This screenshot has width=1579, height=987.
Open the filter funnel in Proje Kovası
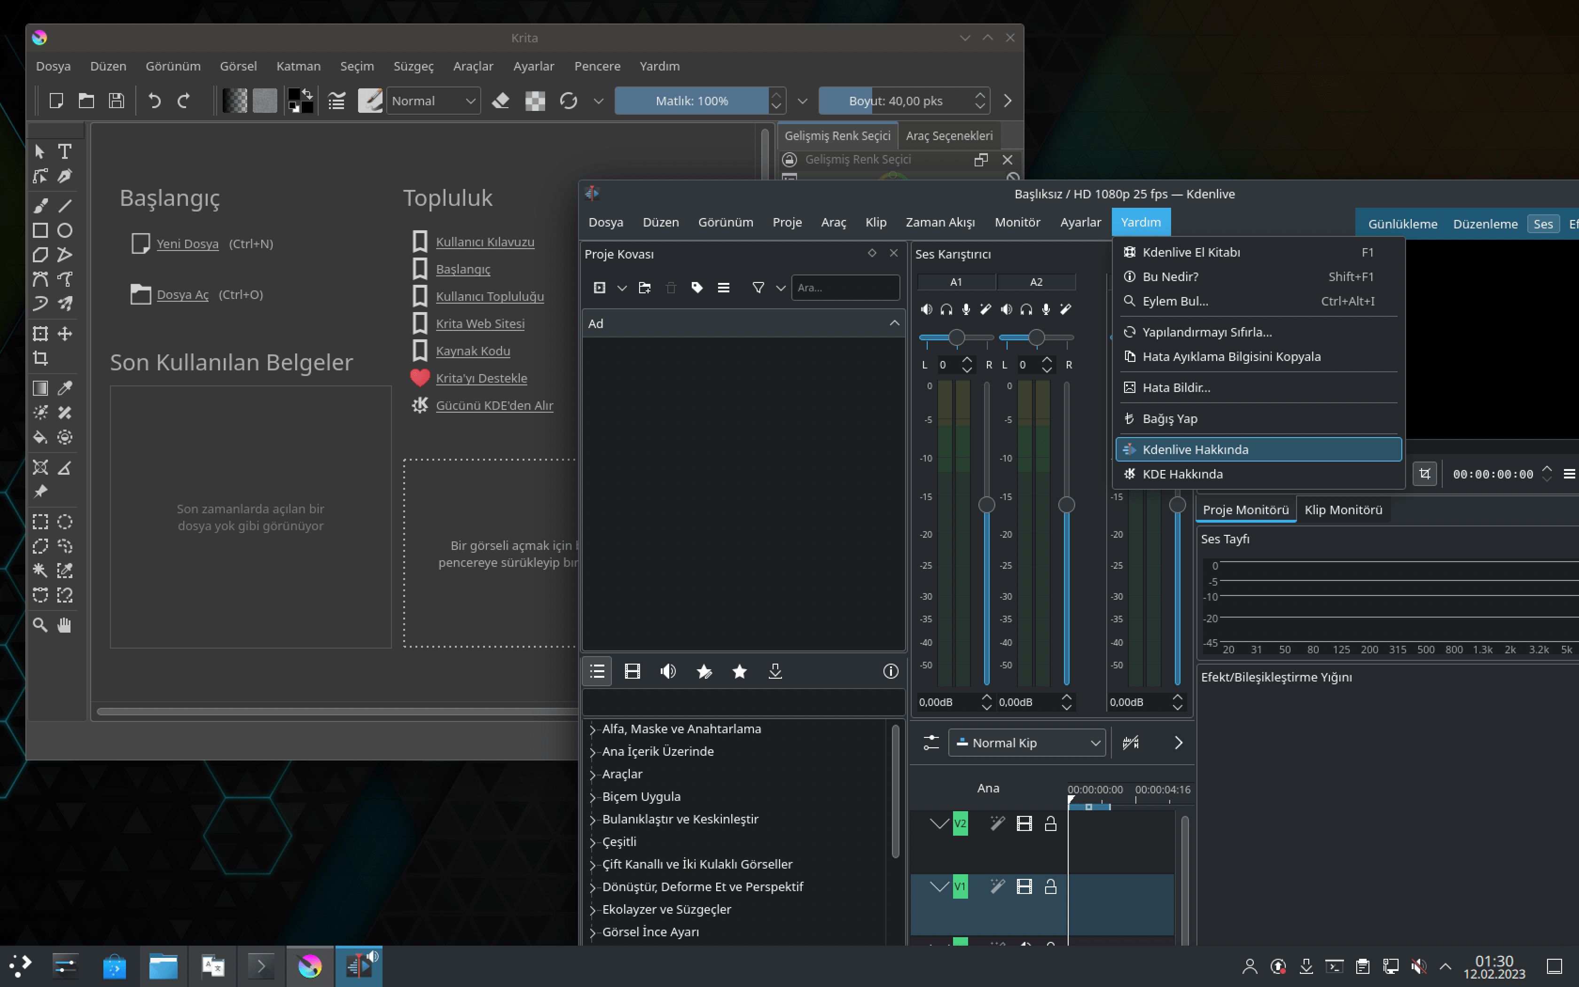pos(758,287)
